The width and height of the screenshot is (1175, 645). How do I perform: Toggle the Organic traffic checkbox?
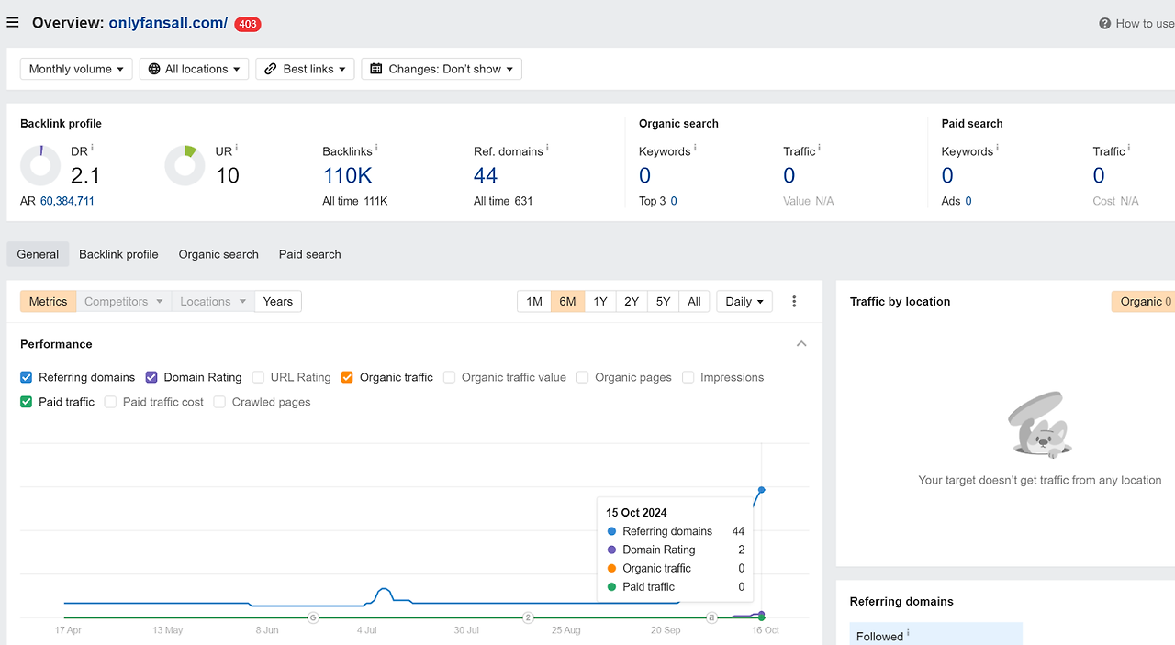(347, 377)
